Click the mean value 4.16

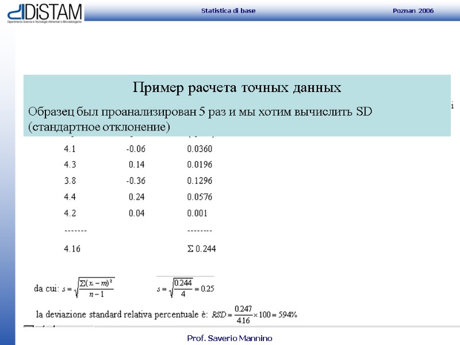pos(72,249)
